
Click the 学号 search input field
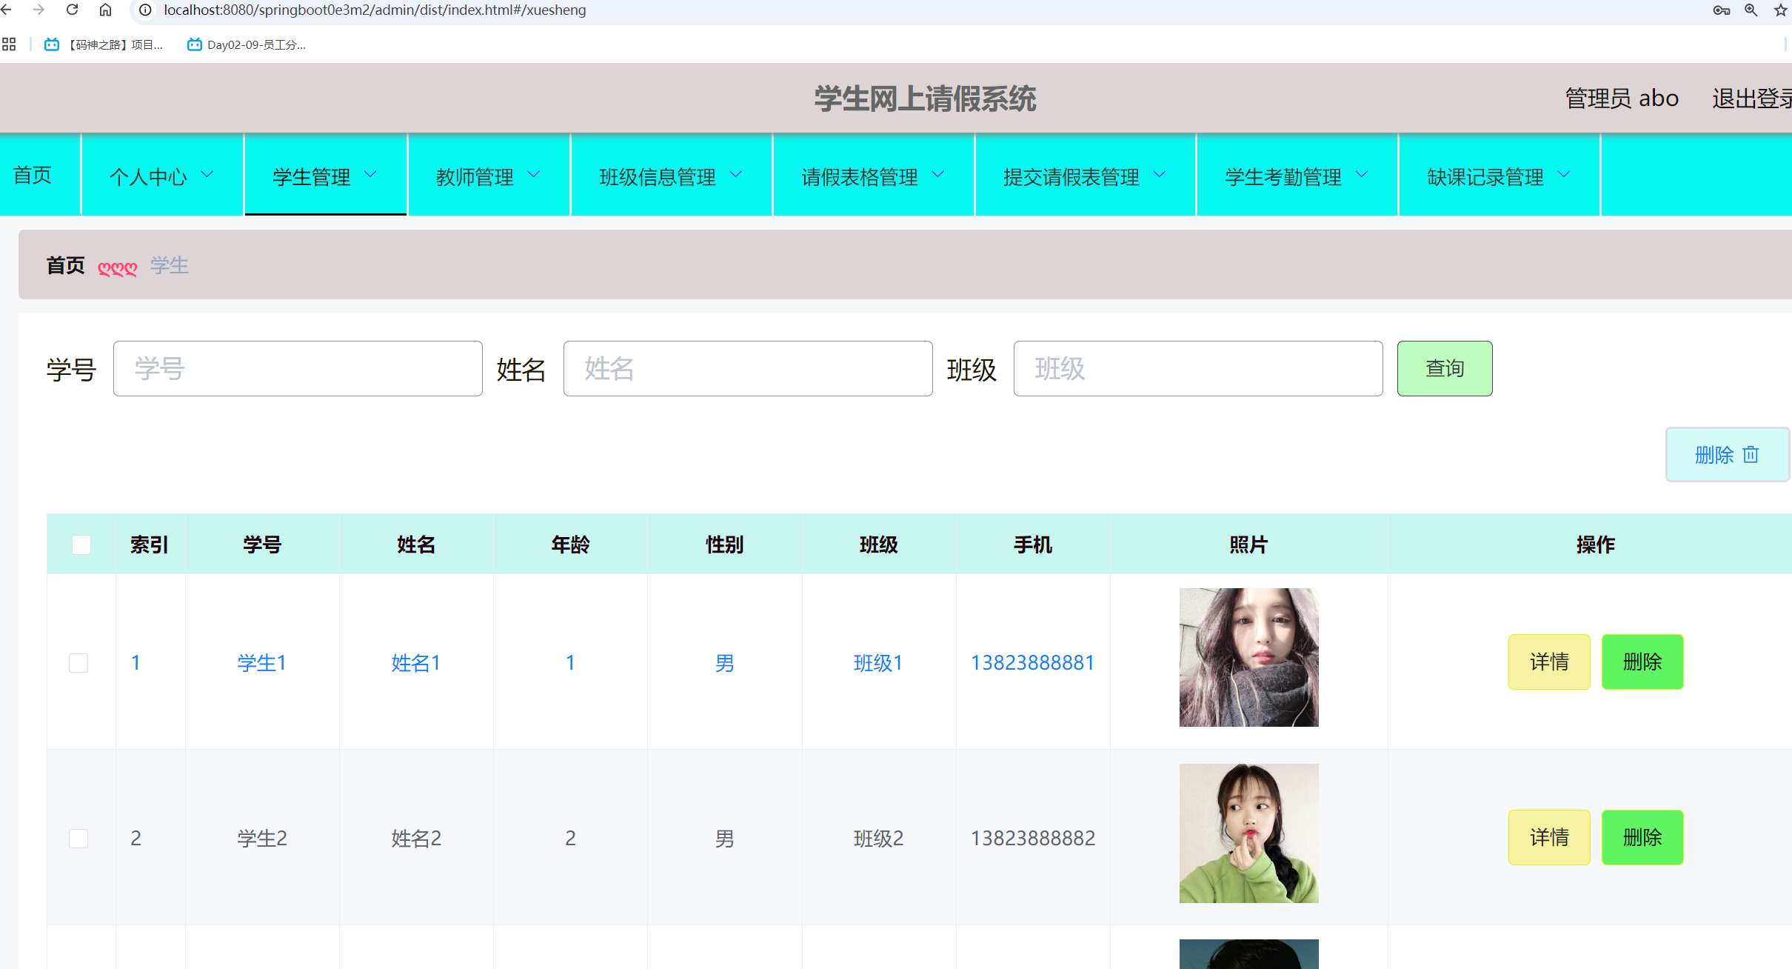298,368
